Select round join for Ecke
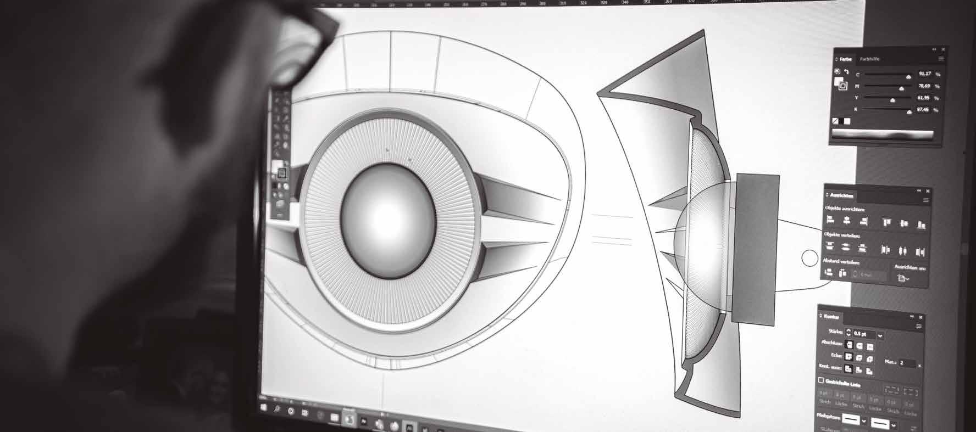Viewport: 976px width, 432px height. [859, 358]
